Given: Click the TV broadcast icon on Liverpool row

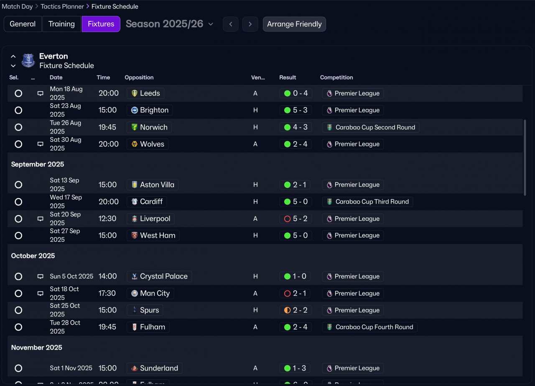Looking at the screenshot, I should [x=41, y=219].
